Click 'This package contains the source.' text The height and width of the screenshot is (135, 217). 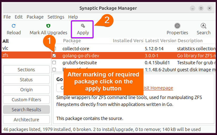click(x=90, y=118)
